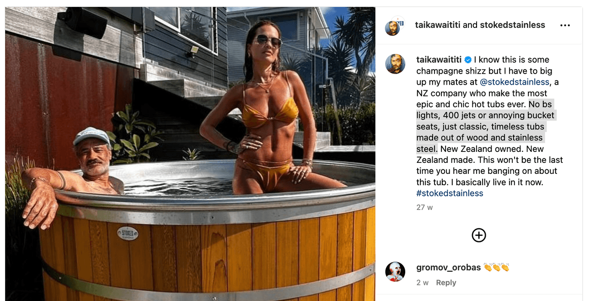Click the hot tub post photo
Image resolution: width=590 pixels, height=301 pixels.
pos(190,154)
